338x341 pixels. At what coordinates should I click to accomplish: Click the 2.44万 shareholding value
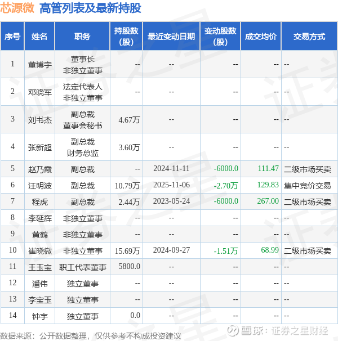click(x=129, y=202)
